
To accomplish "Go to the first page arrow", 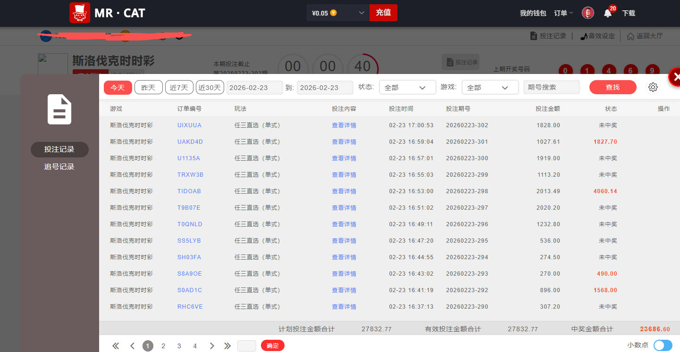I will pos(116,346).
